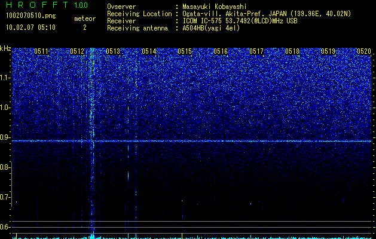Click the Ovserver label
The image size is (376, 239).
[x=121, y=7]
